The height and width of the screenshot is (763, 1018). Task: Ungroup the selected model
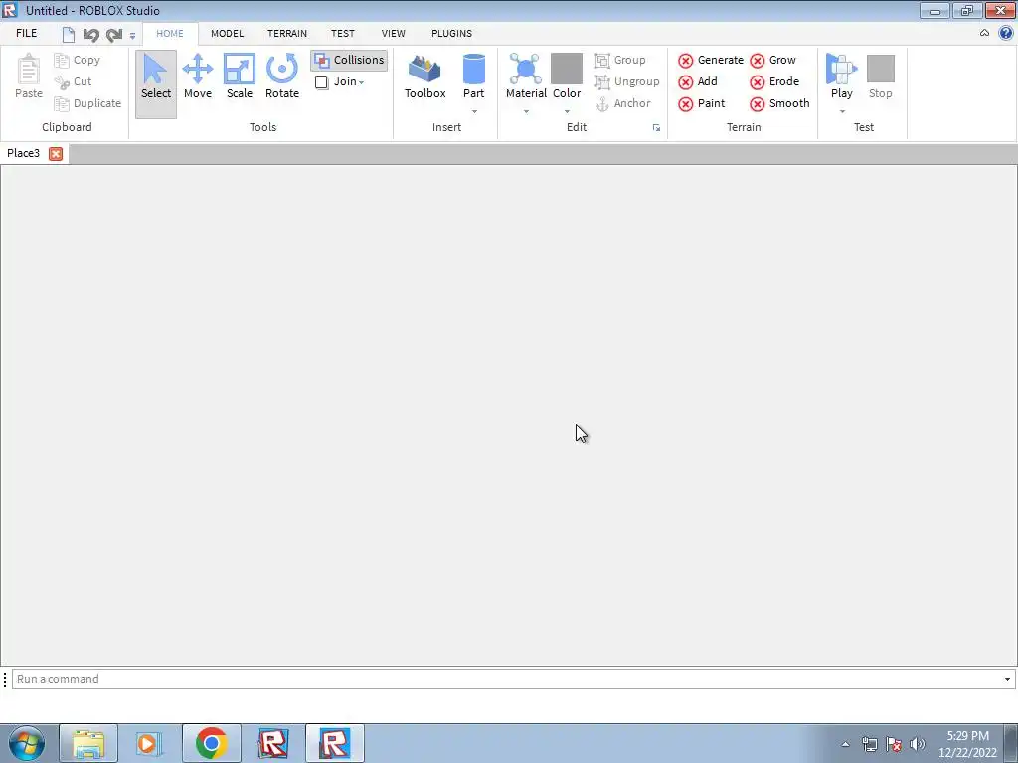[x=626, y=81]
